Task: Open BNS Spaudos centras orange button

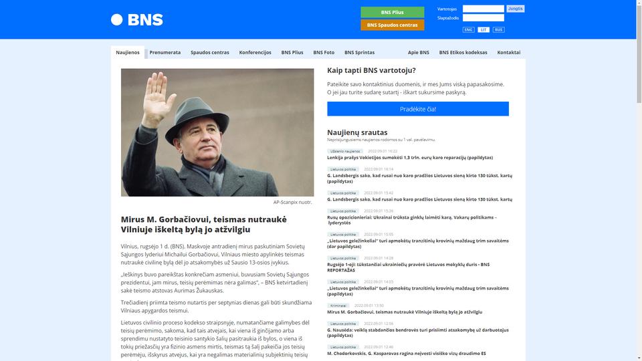Action: (393, 25)
